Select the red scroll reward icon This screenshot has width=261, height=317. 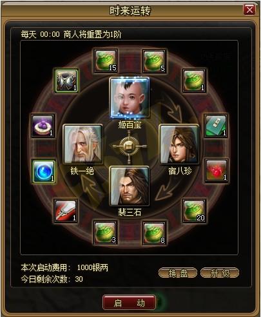66,211
